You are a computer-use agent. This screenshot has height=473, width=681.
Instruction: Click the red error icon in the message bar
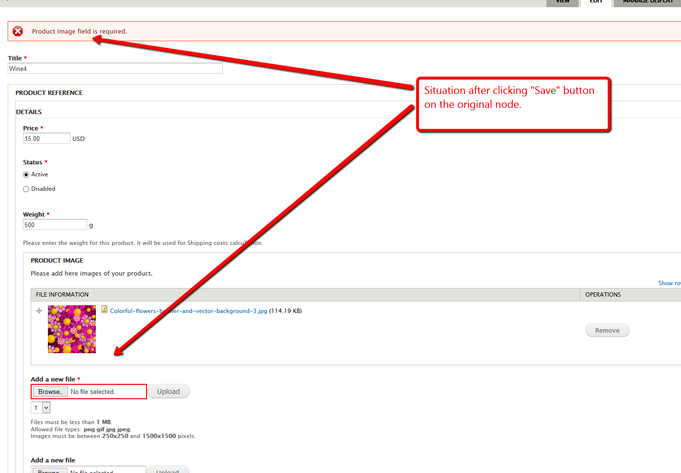tap(18, 31)
